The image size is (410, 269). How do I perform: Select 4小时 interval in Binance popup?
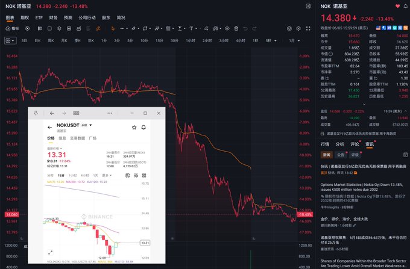[x=85, y=175]
